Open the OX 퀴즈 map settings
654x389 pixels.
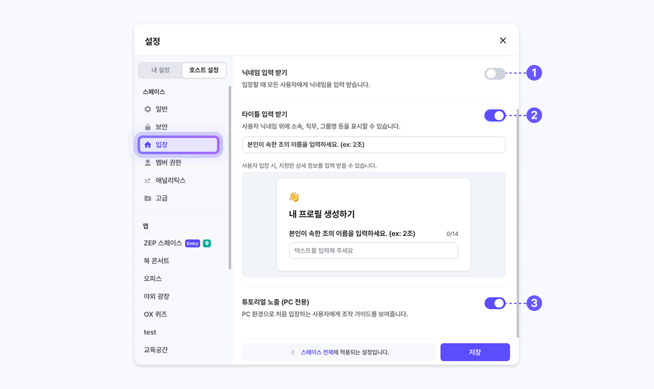point(155,314)
